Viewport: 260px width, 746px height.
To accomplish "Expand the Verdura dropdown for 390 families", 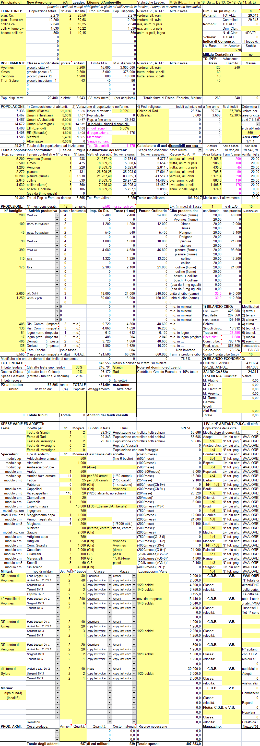I will point(57,250).
